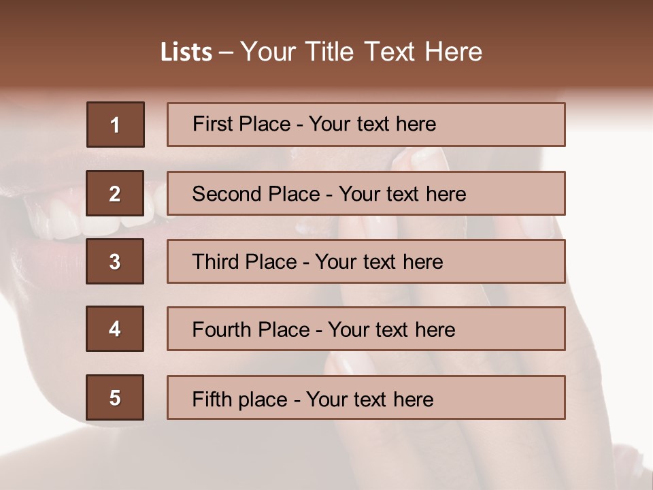Select the "Second Place" text bar
The image size is (653, 490).
click(x=366, y=193)
